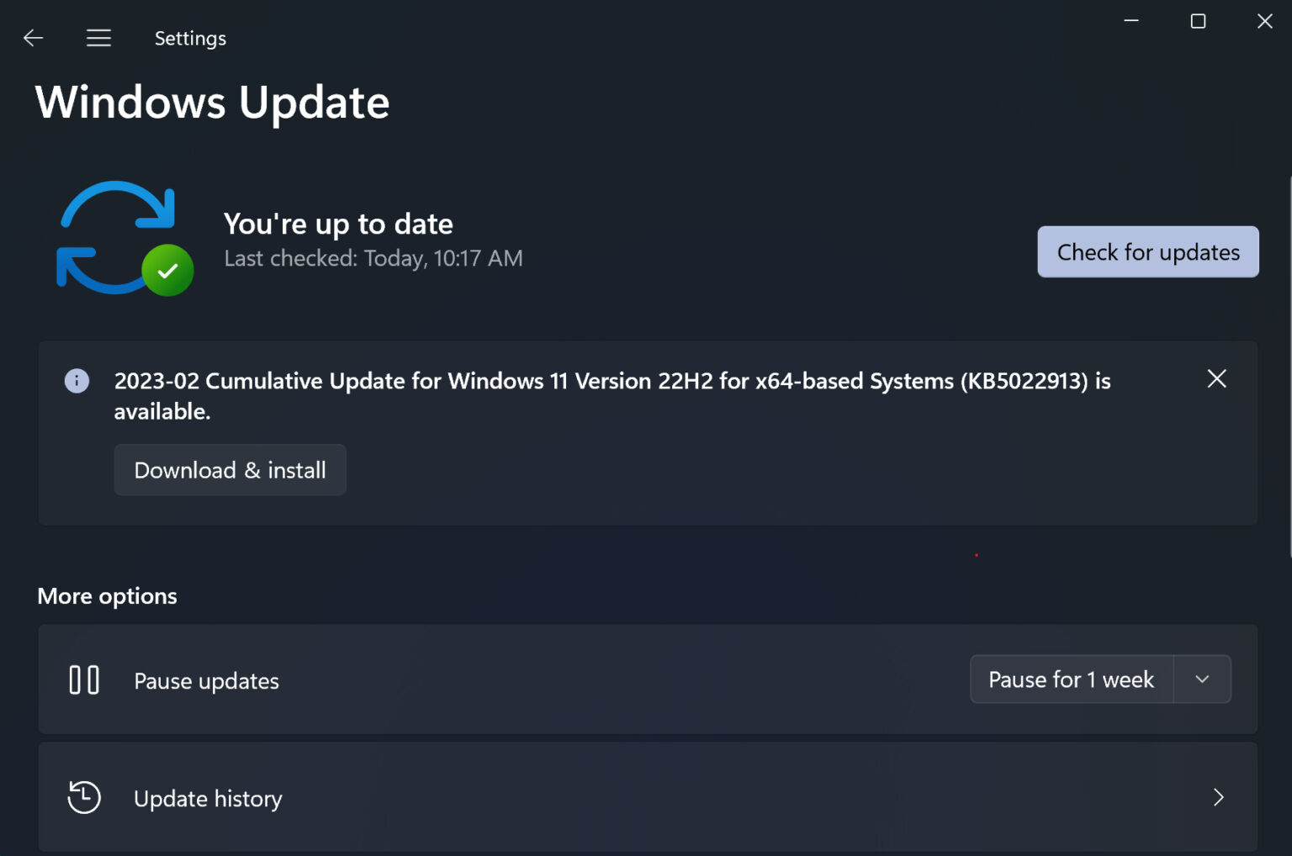Click the chevron next to Update history
1292x856 pixels.
coord(1218,797)
